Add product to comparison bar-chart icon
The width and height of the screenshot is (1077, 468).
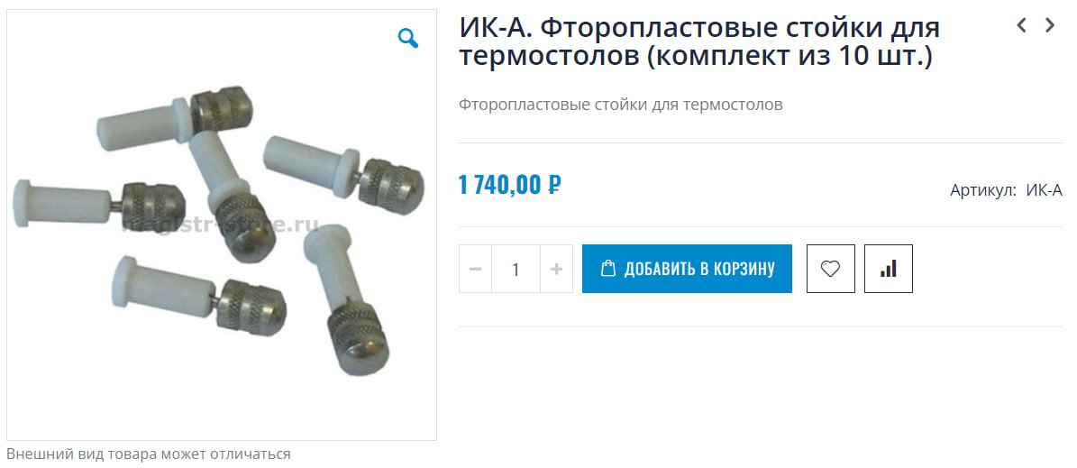click(x=888, y=269)
